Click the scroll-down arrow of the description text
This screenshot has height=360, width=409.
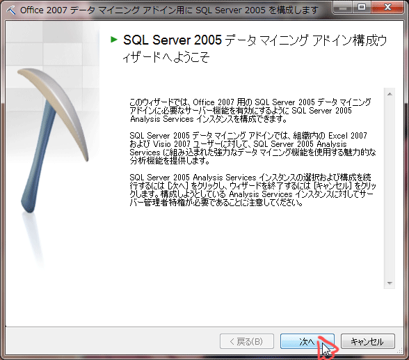coord(390,283)
